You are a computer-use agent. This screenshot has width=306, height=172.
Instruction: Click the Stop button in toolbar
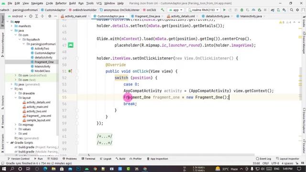coord(265,10)
